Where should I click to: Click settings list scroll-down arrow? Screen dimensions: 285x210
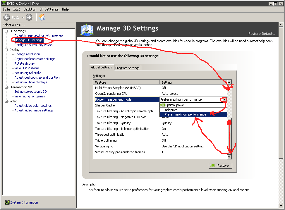[x=229, y=157]
